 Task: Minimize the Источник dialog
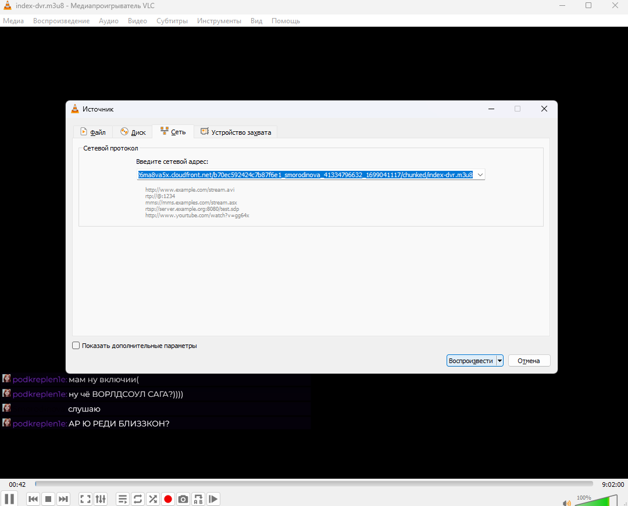(491, 109)
